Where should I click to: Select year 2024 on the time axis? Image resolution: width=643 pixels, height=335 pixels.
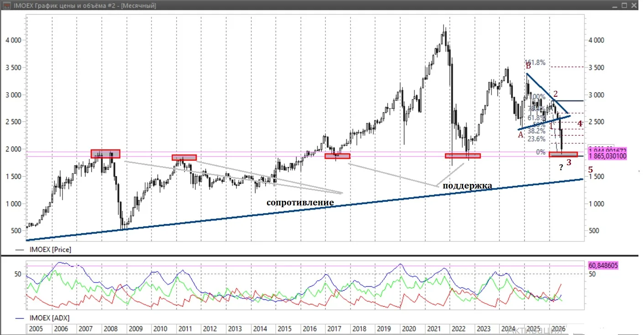[x=508, y=329]
